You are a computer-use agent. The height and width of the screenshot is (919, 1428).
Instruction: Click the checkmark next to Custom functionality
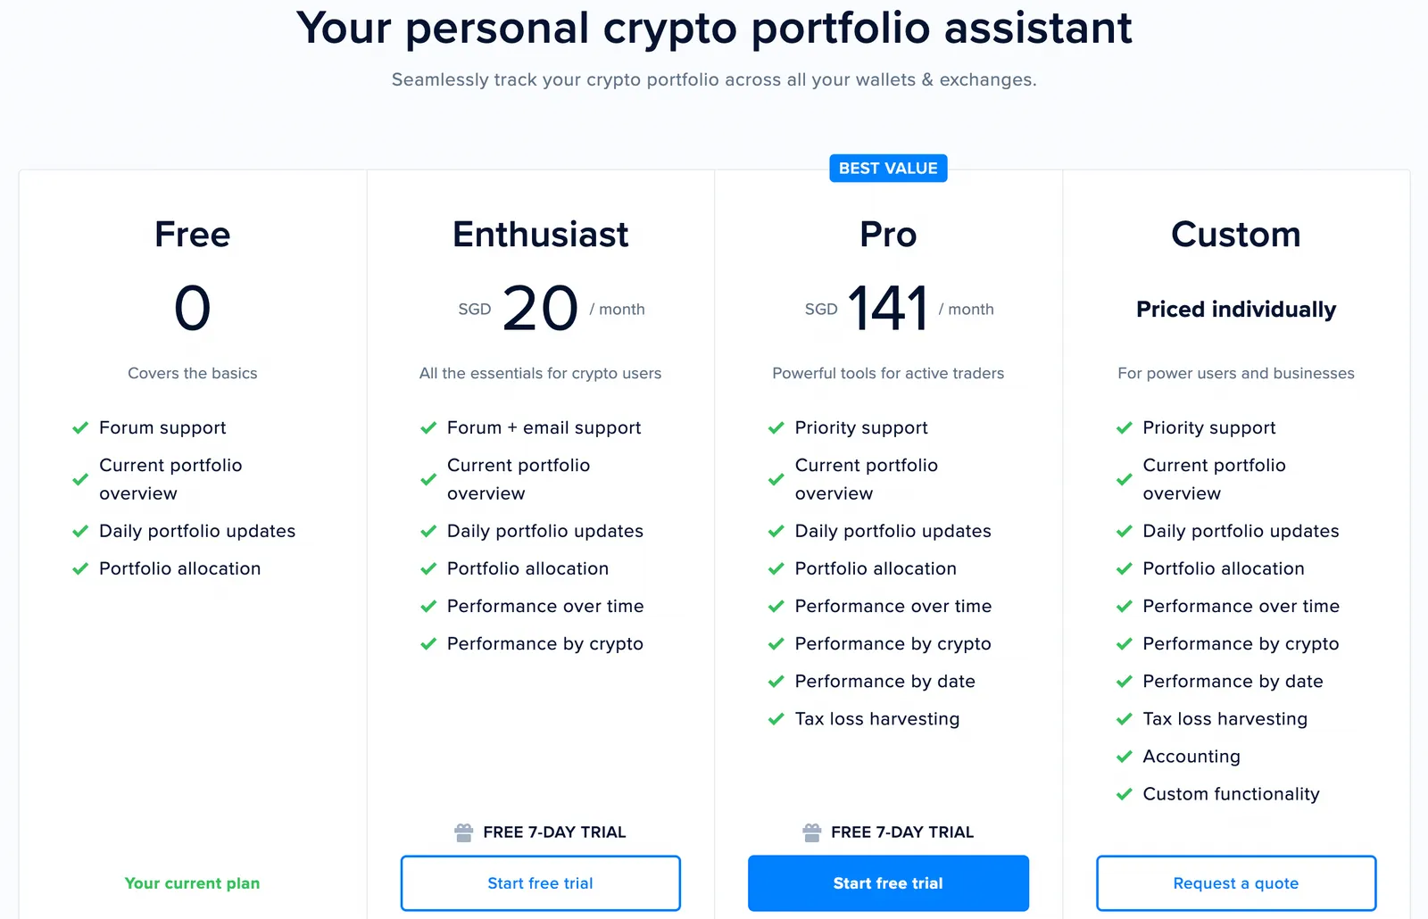1125,794
